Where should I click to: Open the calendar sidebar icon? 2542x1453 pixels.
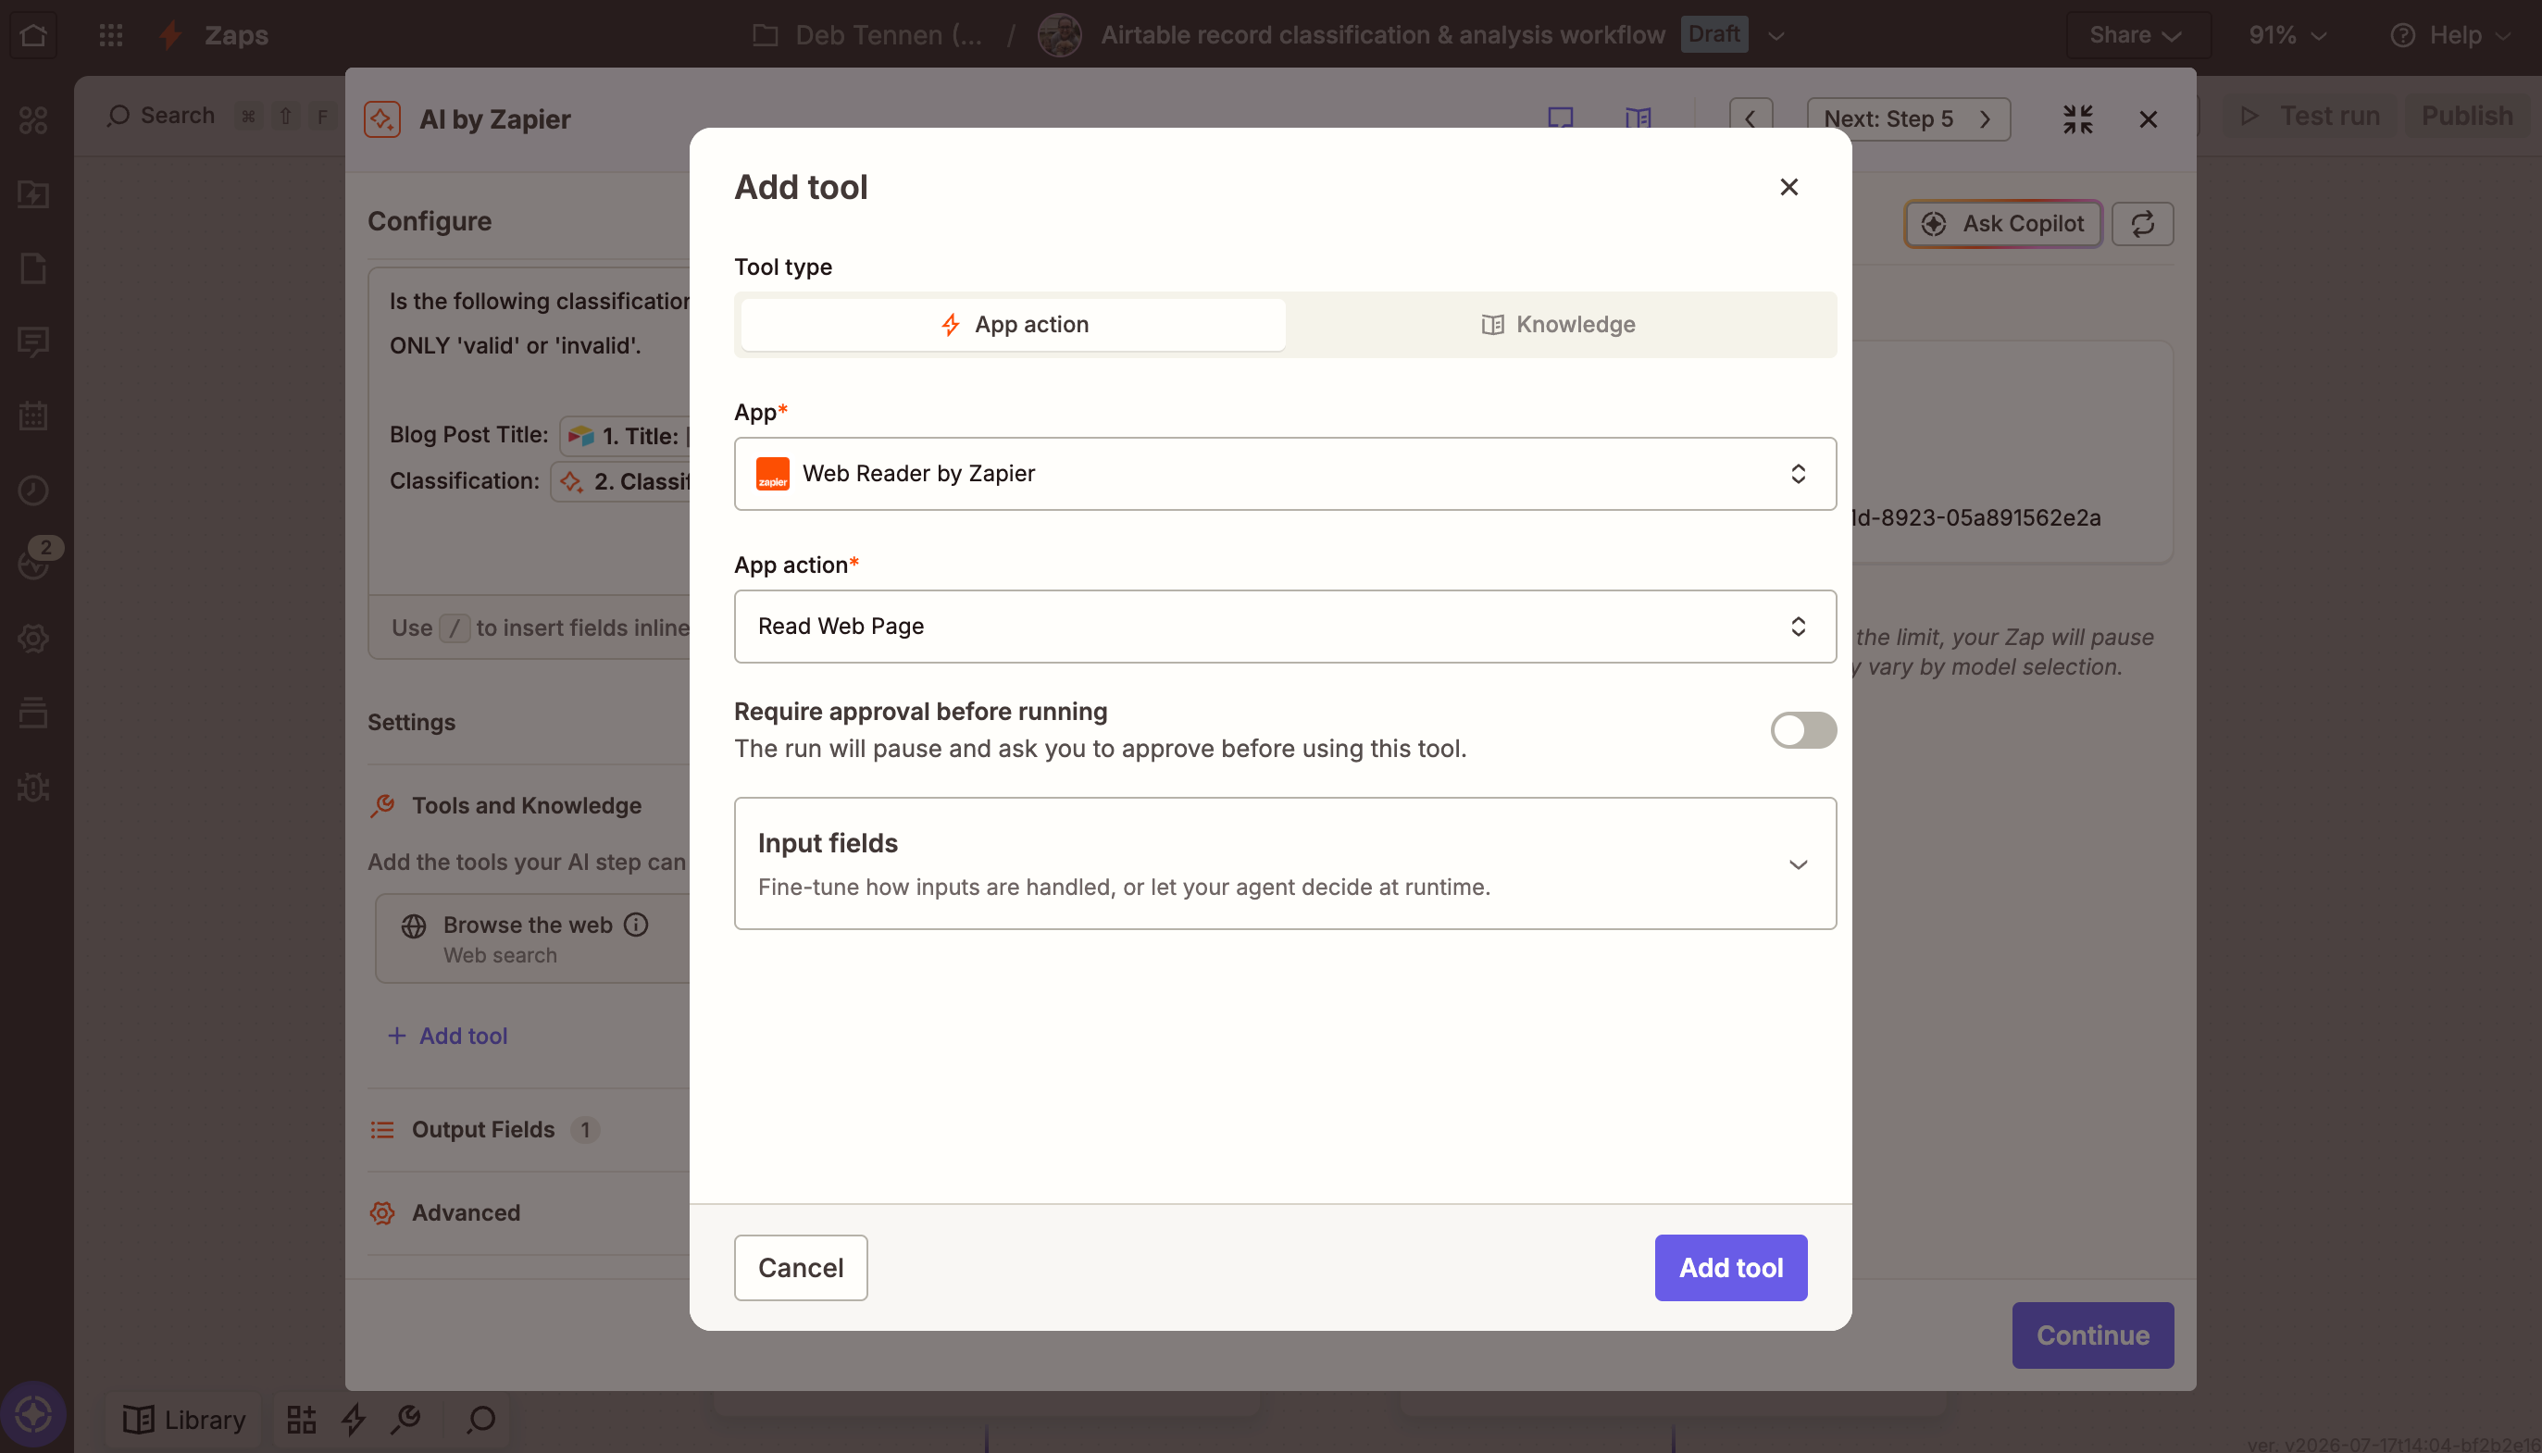tap(33, 416)
